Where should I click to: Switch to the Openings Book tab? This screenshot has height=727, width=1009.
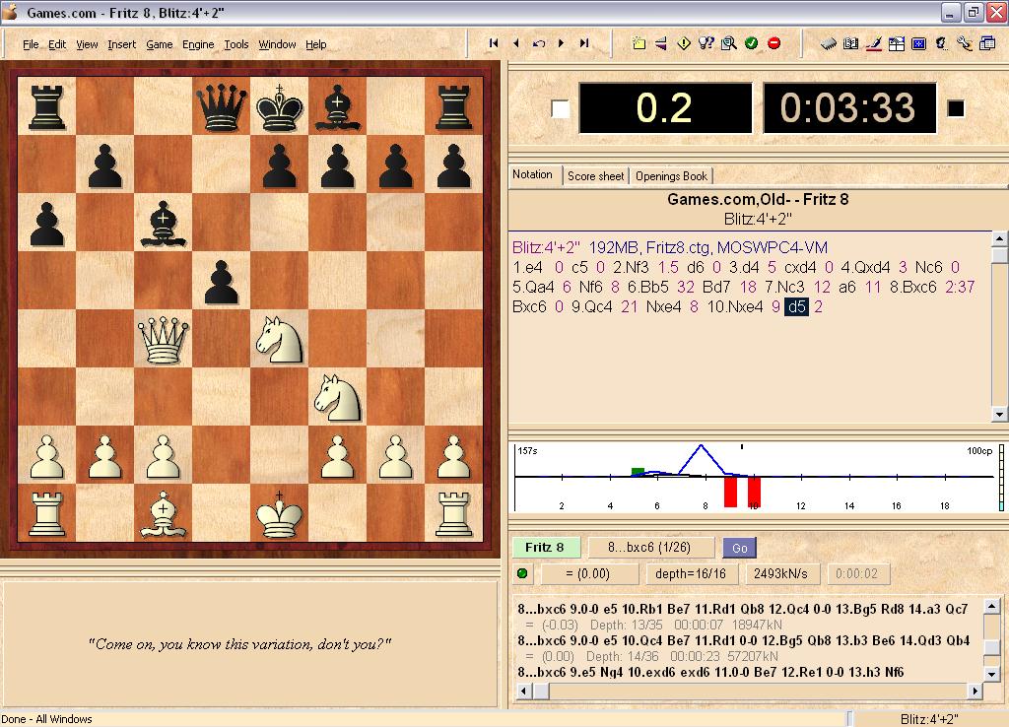(671, 175)
